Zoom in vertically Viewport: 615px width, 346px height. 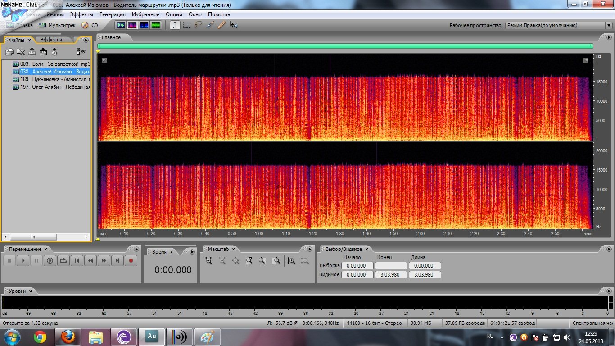(x=291, y=260)
